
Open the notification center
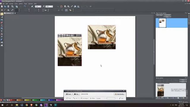[187, 105]
